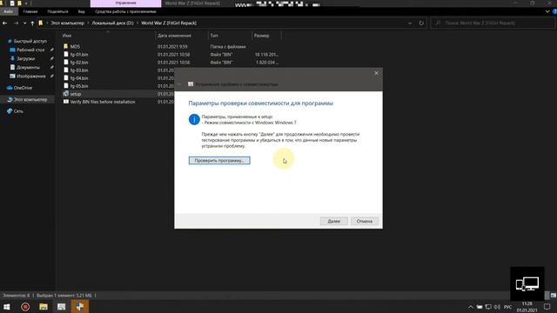
Task: Click World War Z [FitGirl Repack] breadcrumb
Action: click(169, 23)
